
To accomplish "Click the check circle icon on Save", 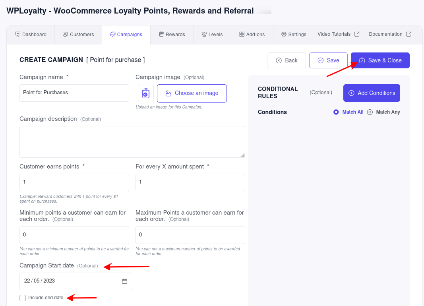I will pyautogui.click(x=320, y=60).
